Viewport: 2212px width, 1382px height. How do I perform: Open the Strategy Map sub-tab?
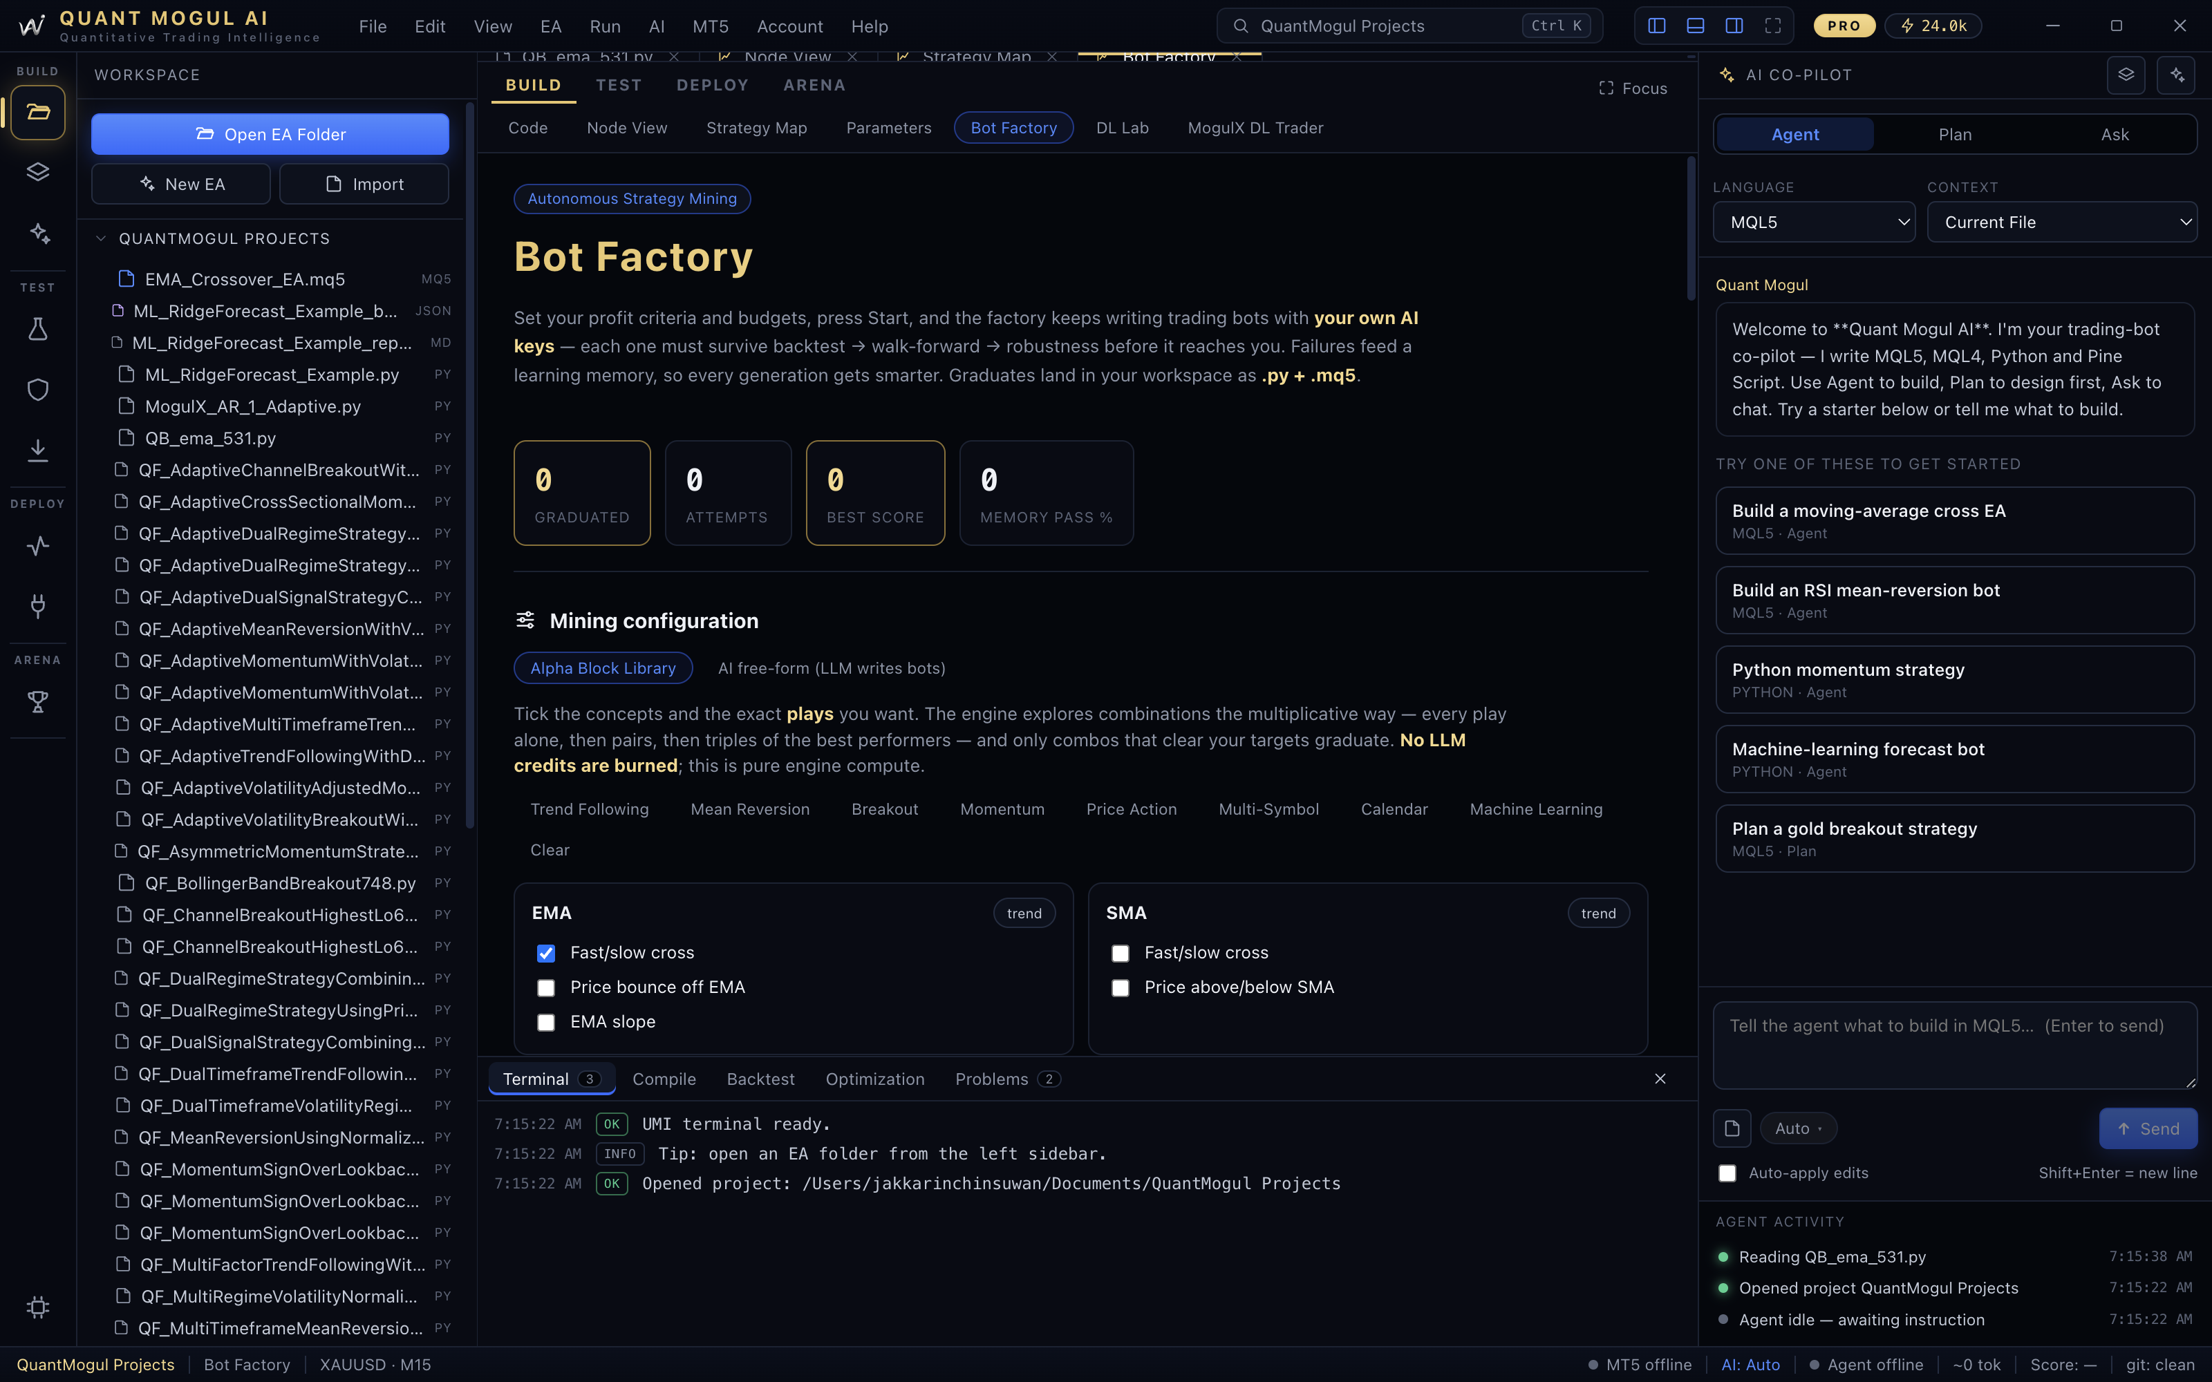(757, 128)
